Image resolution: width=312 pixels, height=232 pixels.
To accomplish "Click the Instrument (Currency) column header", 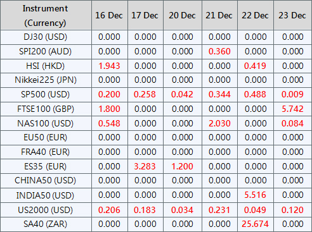I will pyautogui.click(x=45, y=16).
